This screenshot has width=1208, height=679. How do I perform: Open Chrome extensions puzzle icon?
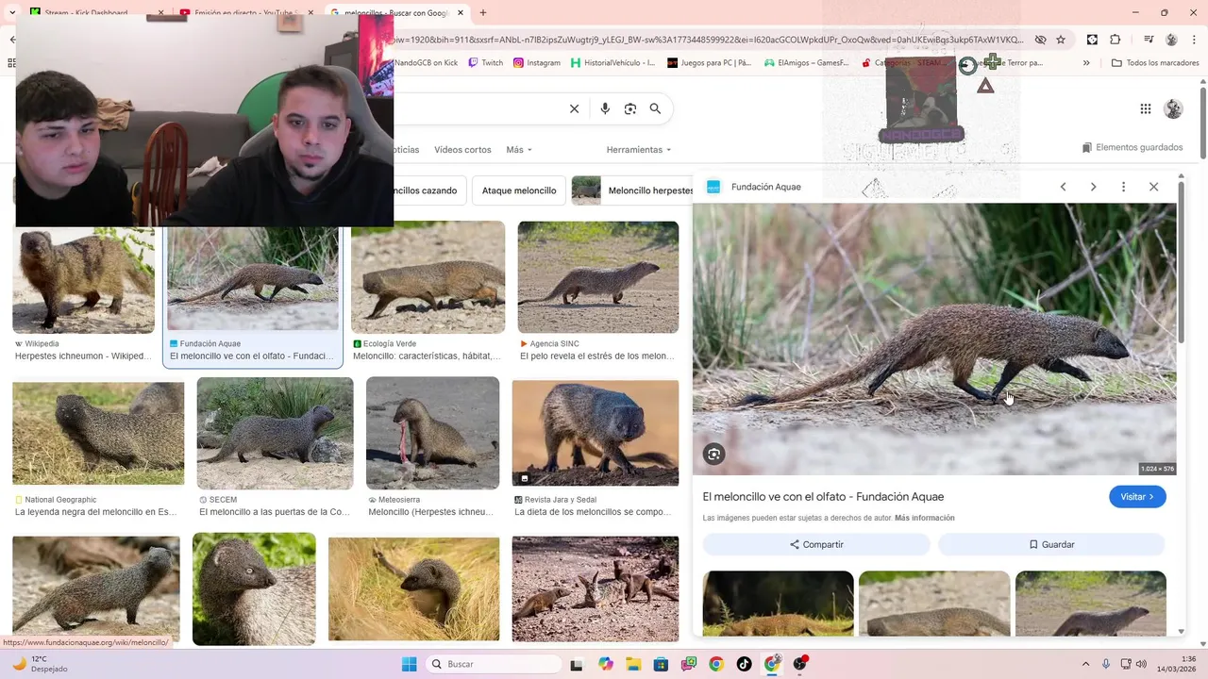point(1116,40)
